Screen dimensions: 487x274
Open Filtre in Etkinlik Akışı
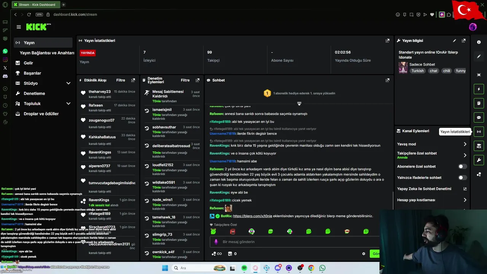[x=121, y=80]
